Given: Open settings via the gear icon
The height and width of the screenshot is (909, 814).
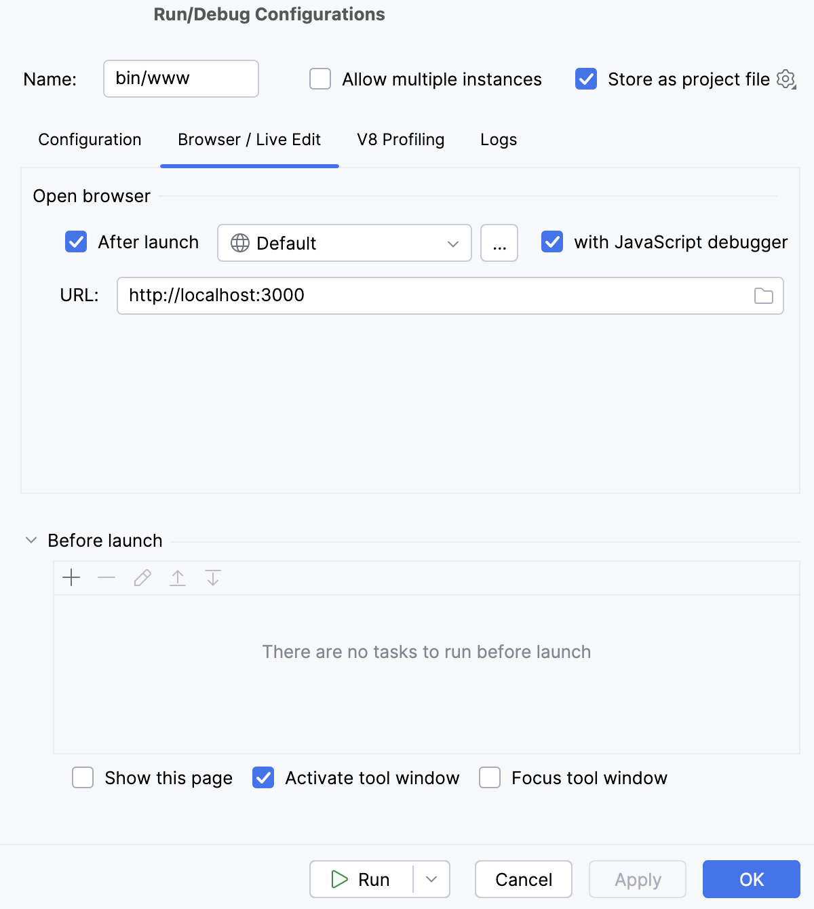Looking at the screenshot, I should pyautogui.click(x=785, y=79).
